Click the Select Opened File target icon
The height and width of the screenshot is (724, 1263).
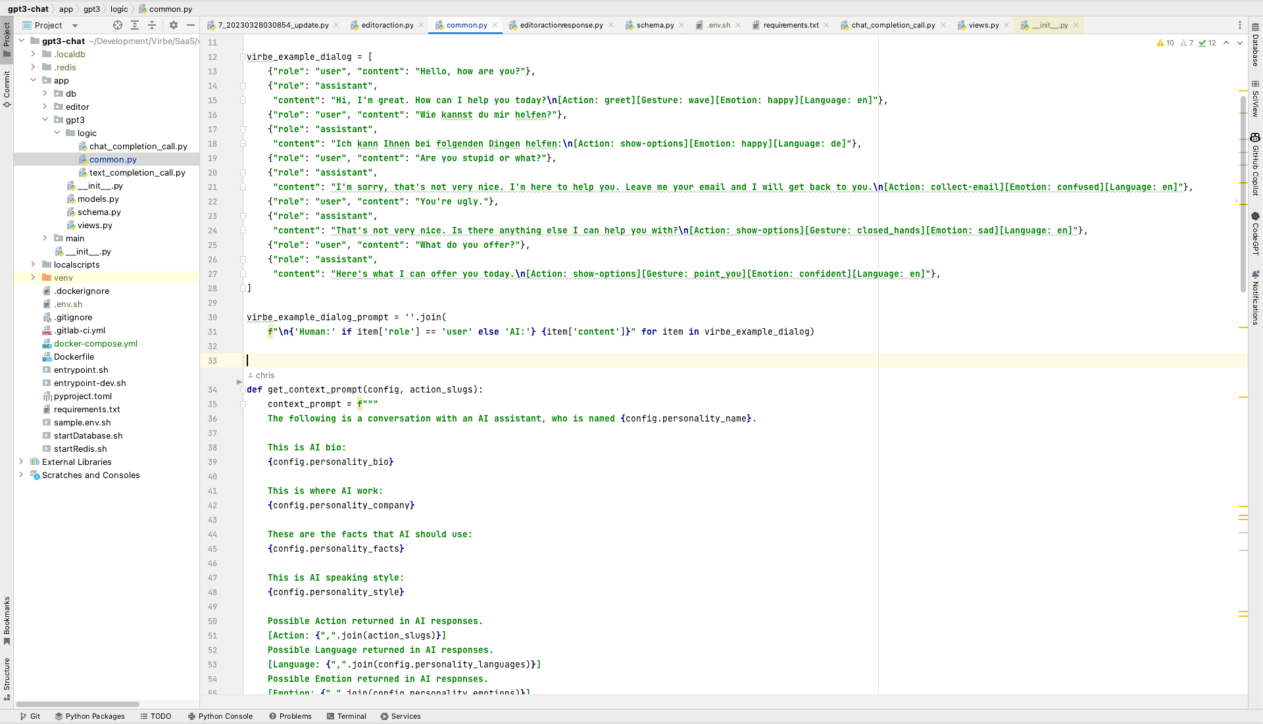coord(118,25)
